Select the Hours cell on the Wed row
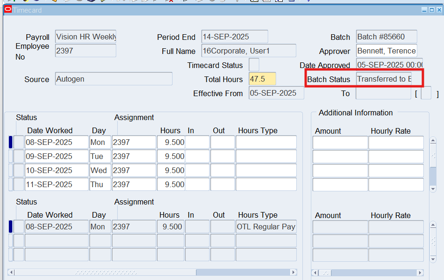 pyautogui.click(x=171, y=170)
